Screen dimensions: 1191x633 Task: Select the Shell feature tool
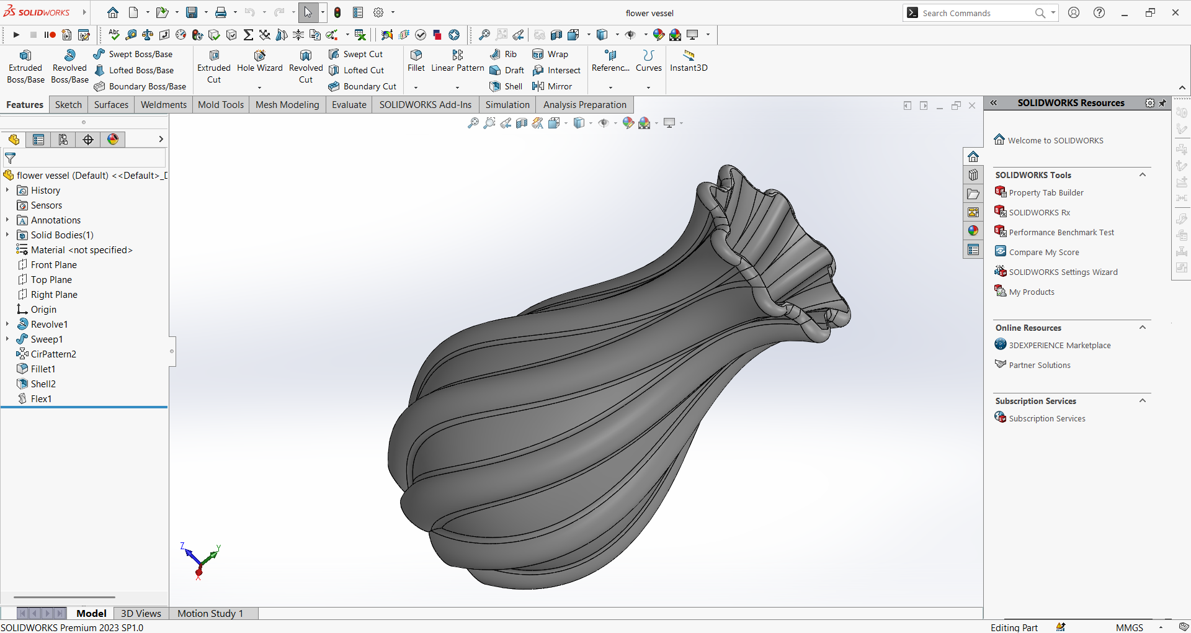point(506,86)
